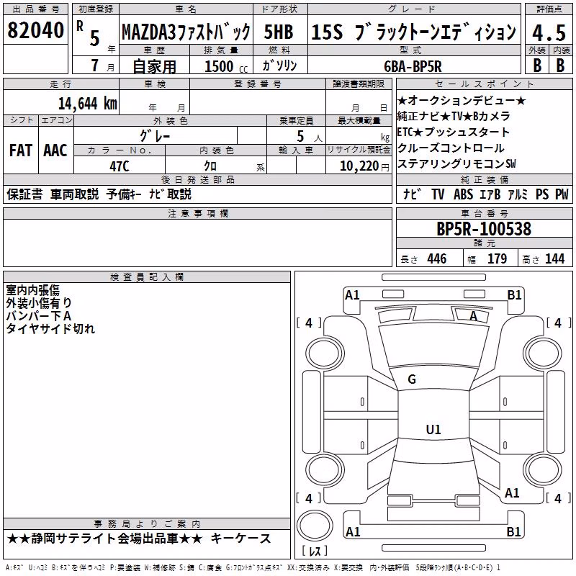This screenshot has width=576, height=576.
Task: Click inspector note 外装小傷有り
Action: coord(39,303)
